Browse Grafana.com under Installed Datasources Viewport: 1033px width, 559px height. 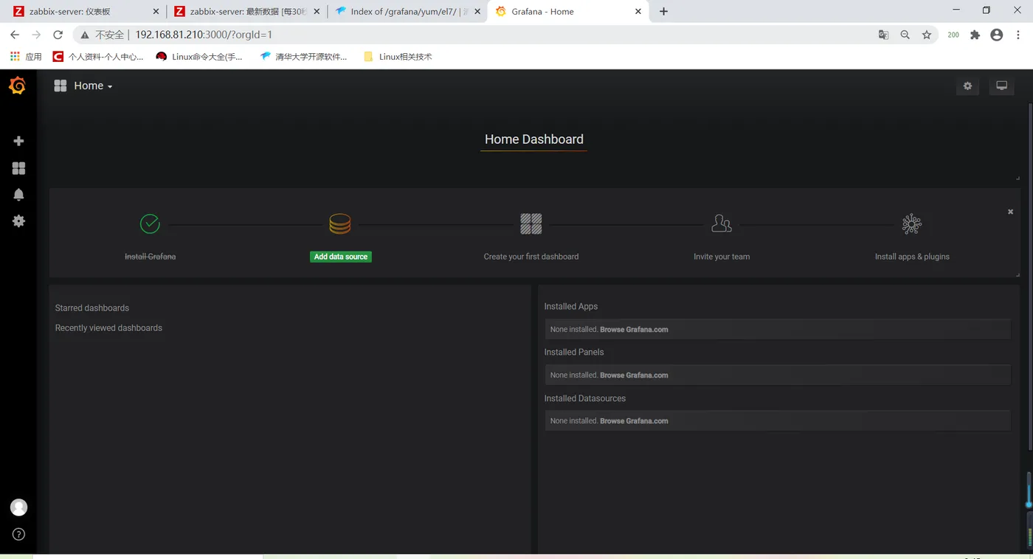pyautogui.click(x=634, y=421)
